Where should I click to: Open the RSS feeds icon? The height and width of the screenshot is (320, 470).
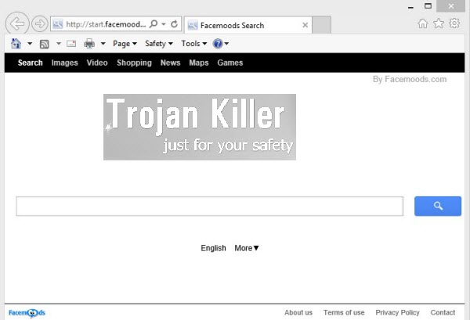tap(45, 44)
